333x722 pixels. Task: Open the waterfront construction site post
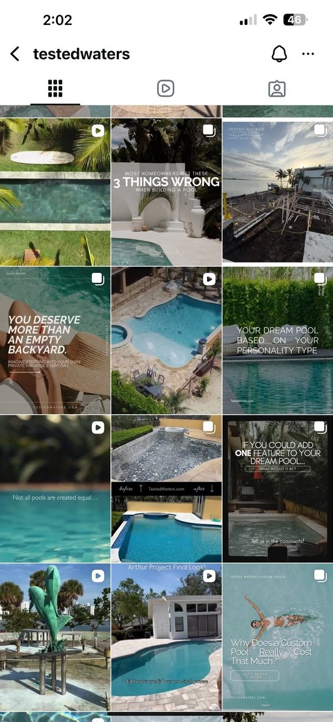point(277,192)
